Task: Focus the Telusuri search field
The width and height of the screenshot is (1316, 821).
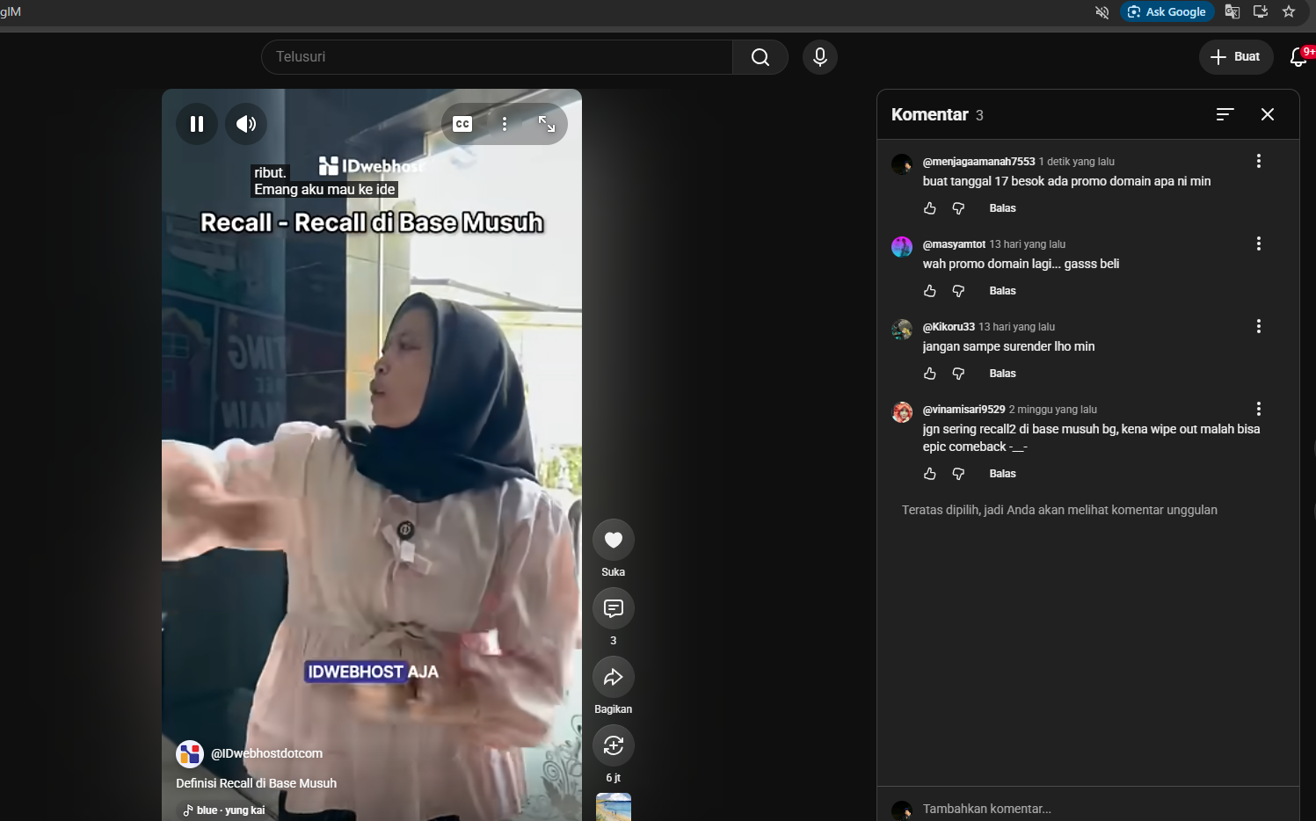Action: click(498, 57)
